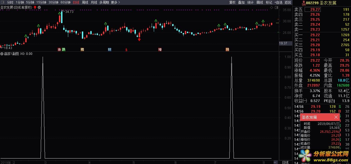Switch to 月线 monthly chart
This screenshot has height=164, width=351.
click(x=94, y=2)
